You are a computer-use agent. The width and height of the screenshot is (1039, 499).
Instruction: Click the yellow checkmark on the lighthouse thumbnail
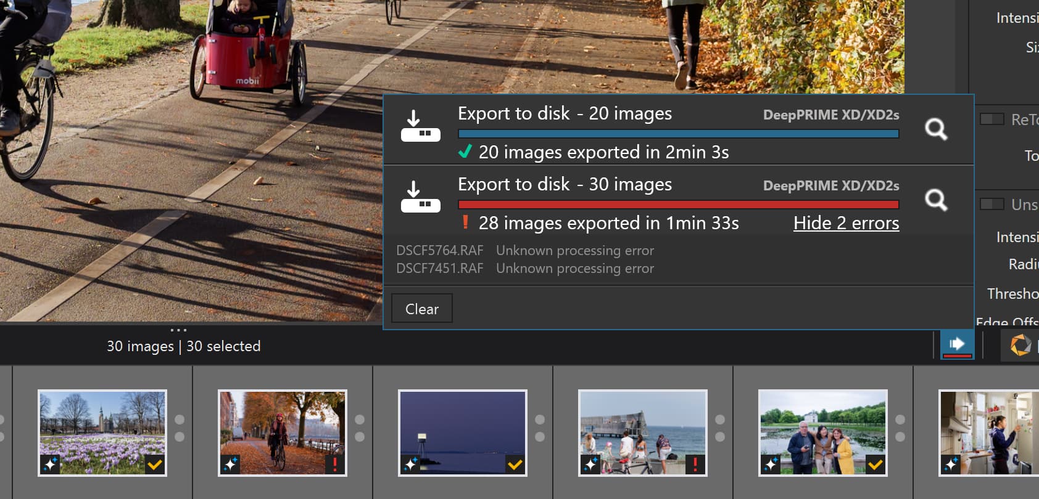pos(515,464)
